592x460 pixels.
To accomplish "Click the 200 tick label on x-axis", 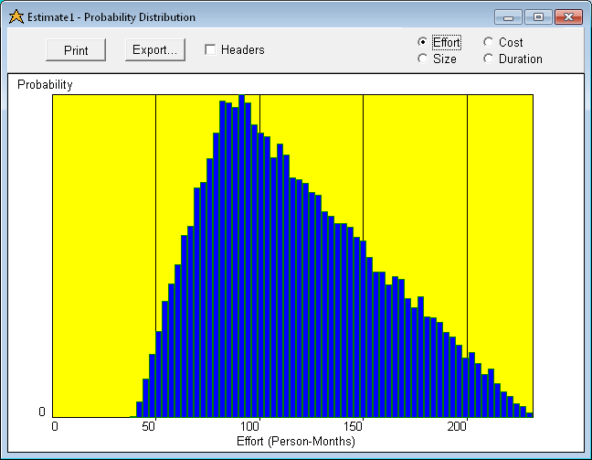I will (457, 426).
